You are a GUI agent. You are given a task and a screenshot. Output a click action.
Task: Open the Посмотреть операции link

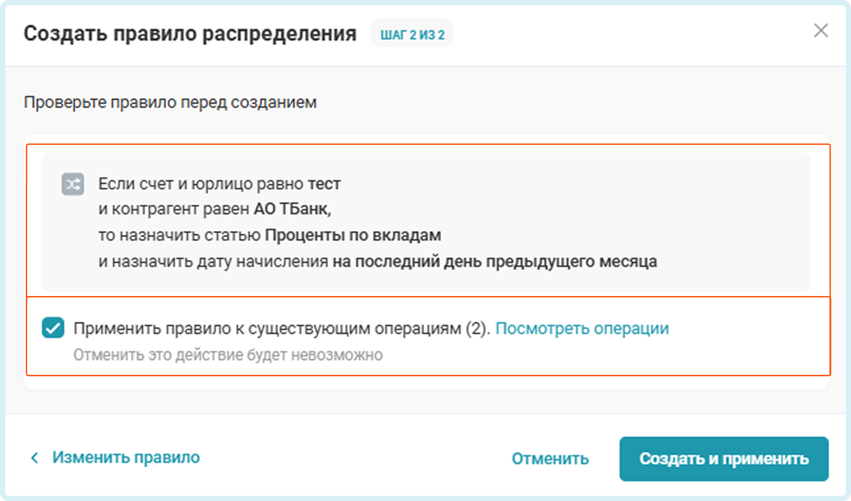(582, 328)
